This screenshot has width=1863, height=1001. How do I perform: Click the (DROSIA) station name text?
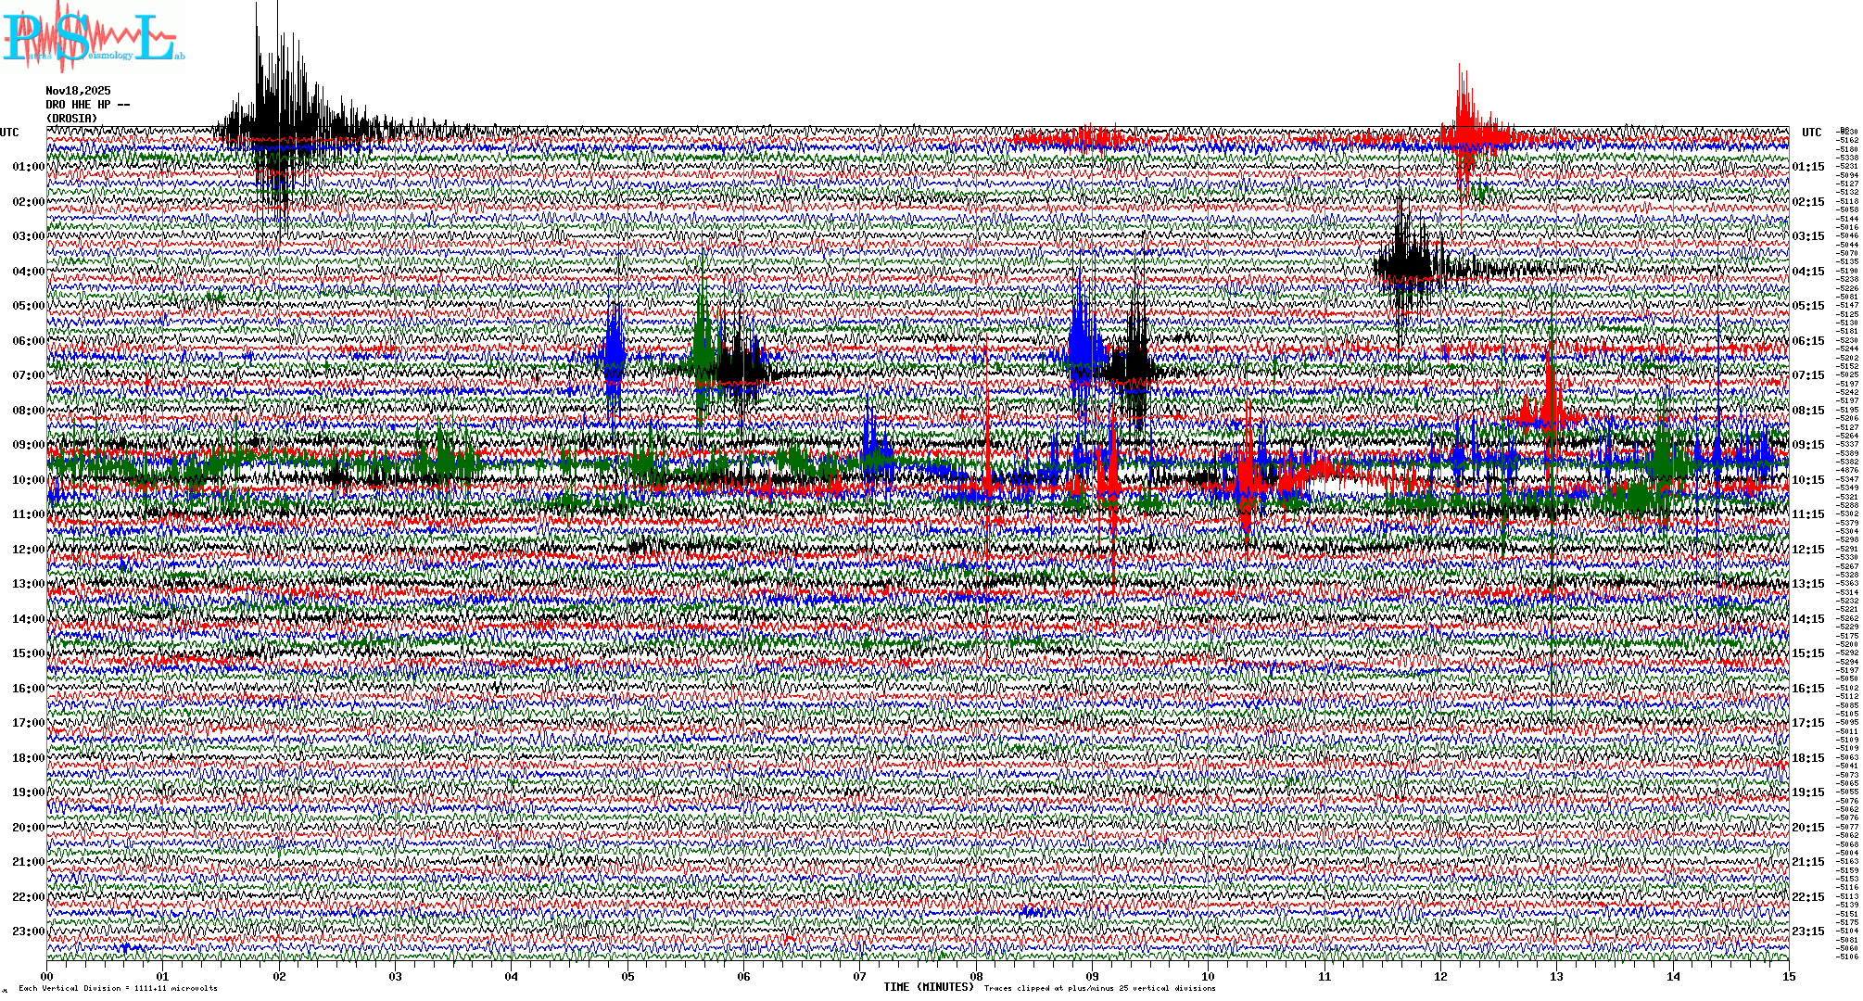pyautogui.click(x=71, y=119)
